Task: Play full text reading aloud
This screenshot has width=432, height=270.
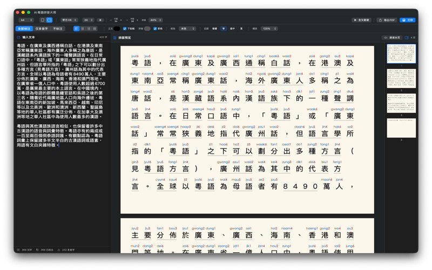Action: 362,20
